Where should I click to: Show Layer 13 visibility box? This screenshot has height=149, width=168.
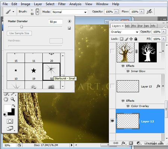[112, 86]
